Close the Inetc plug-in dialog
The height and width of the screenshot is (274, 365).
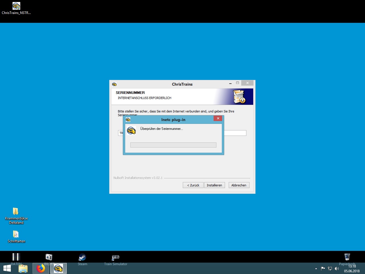click(x=218, y=118)
